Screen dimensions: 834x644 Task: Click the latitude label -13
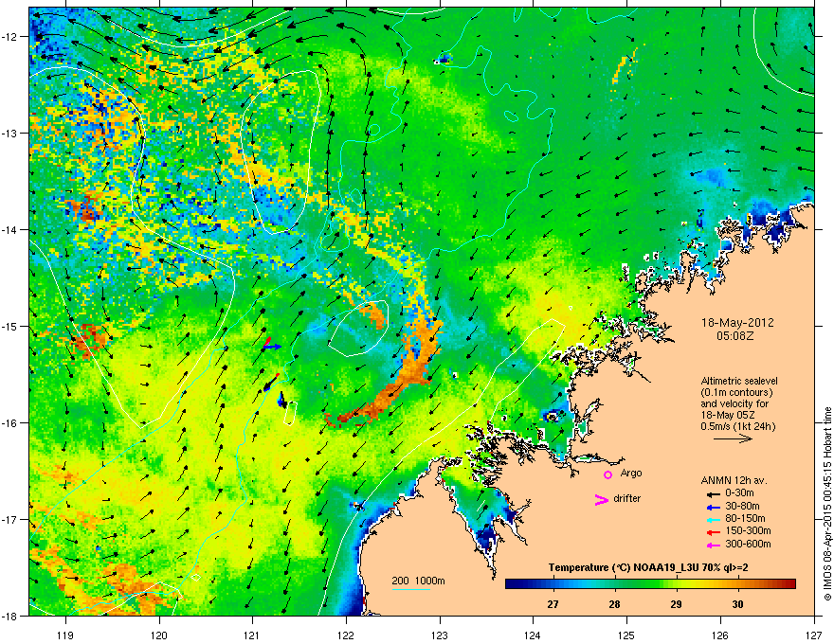coord(9,133)
